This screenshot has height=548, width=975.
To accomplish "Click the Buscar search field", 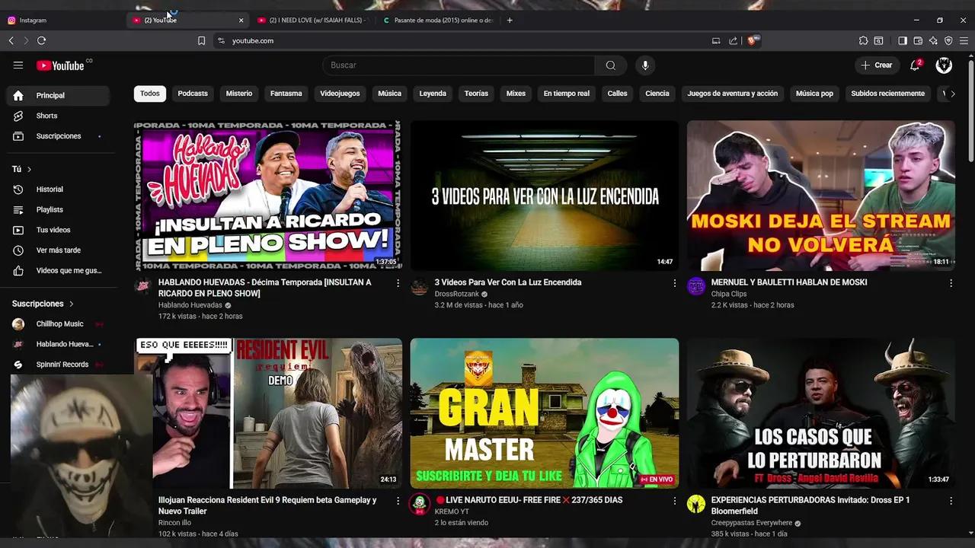I will pos(459,65).
